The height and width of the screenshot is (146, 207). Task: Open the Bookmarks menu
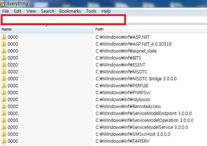coord(70,11)
